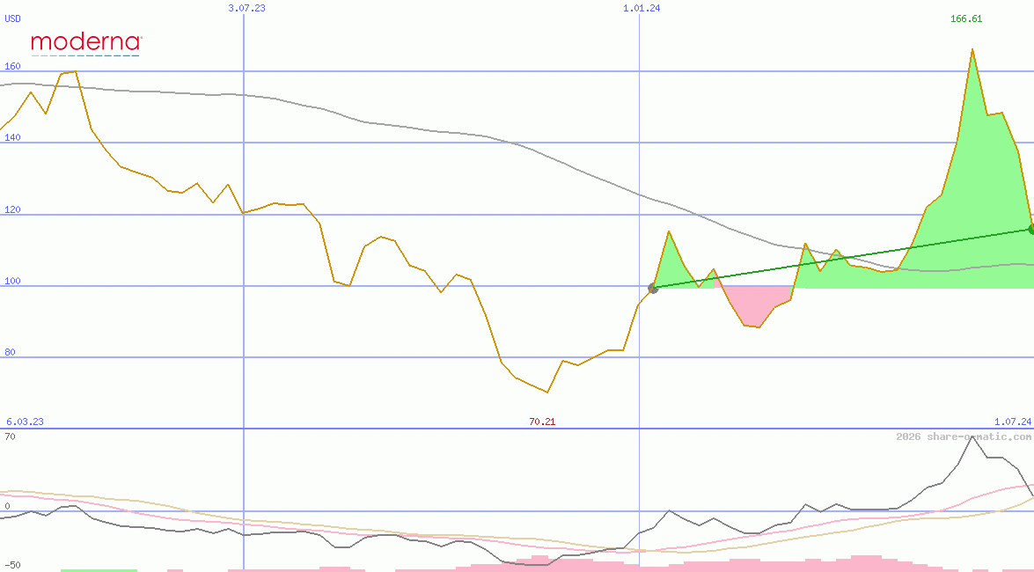Screen dimensions: 1034x572
Task: Click the green end marker dot on the trend line
Action: tap(1030, 230)
